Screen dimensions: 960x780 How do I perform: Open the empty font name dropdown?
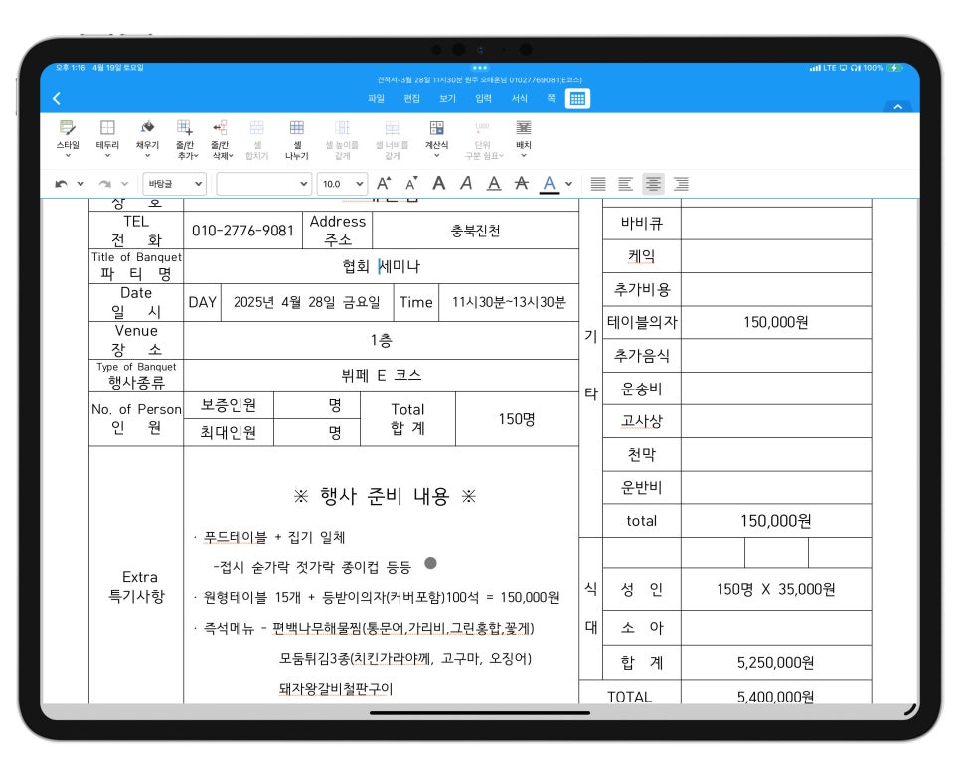(264, 184)
